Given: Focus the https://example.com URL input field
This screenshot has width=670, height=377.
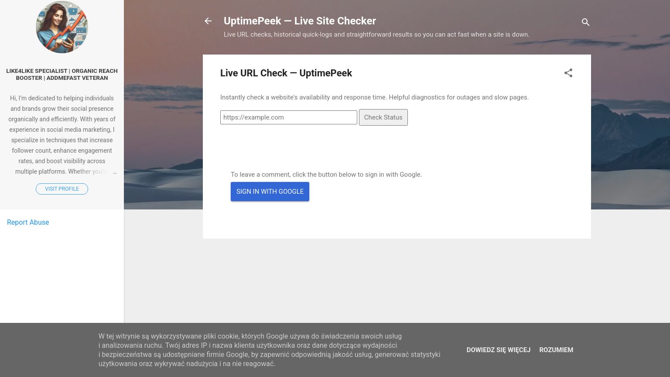Looking at the screenshot, I should click(x=289, y=117).
